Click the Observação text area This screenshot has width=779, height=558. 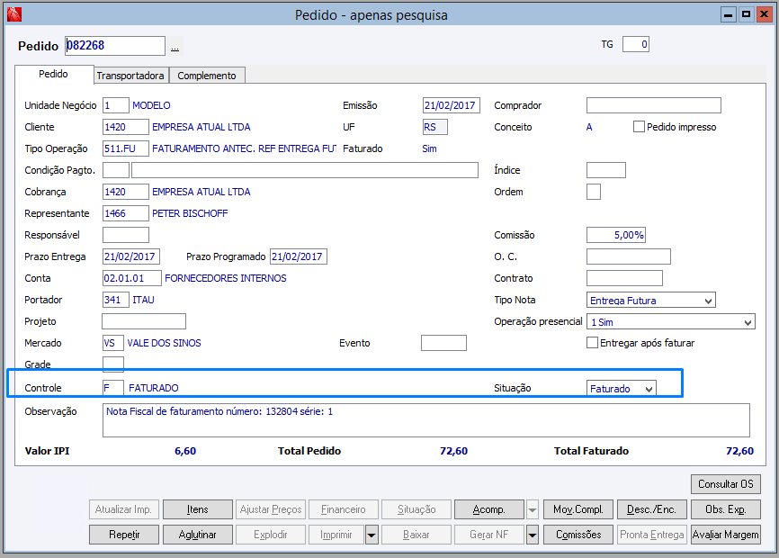point(426,420)
